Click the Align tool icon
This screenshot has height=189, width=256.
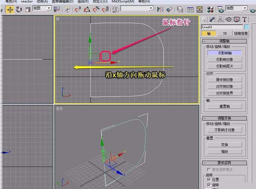[169, 10]
